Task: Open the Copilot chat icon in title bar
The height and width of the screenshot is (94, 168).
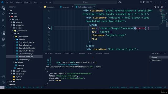Action: pyautogui.click(x=120, y=2)
